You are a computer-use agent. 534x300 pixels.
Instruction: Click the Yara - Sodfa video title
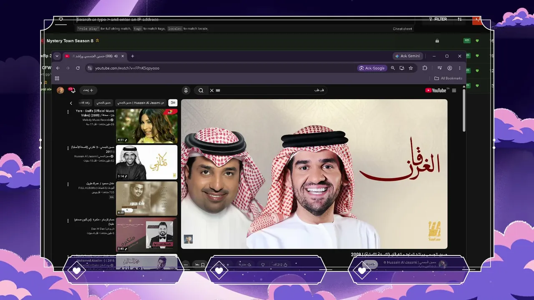95,113
